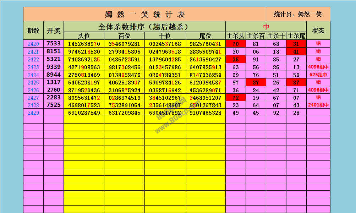
Task: Click the 嫣然一笑统计表 title cell
Action: [x=144, y=14]
